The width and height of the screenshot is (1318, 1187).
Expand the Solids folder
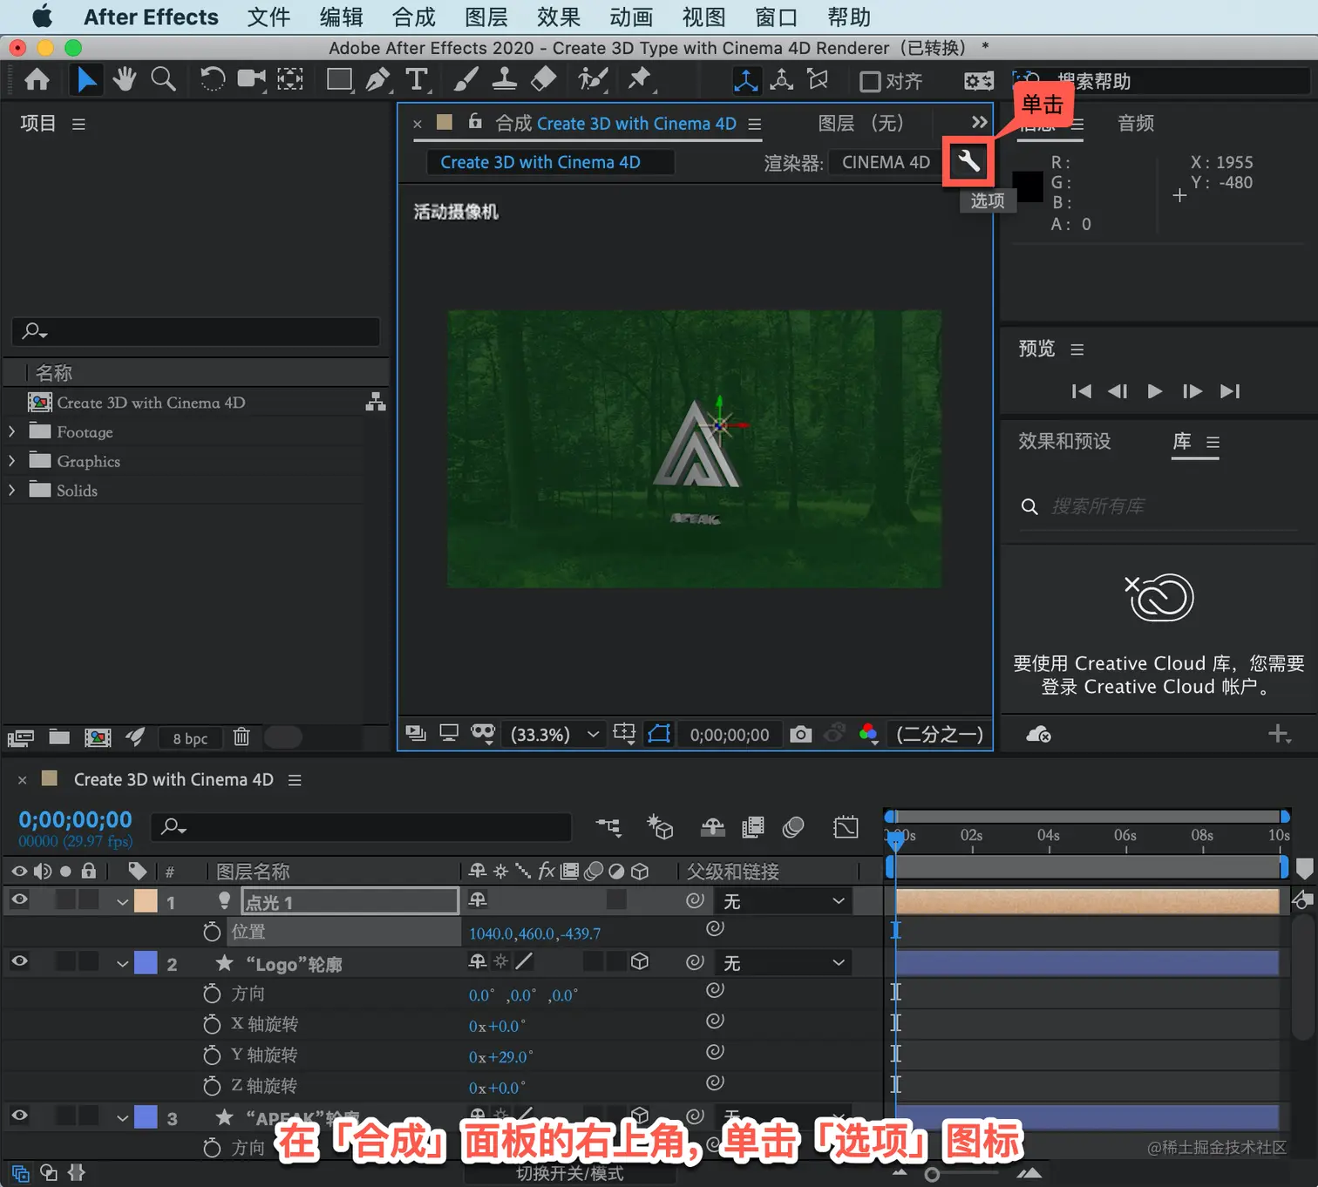pyautogui.click(x=11, y=490)
